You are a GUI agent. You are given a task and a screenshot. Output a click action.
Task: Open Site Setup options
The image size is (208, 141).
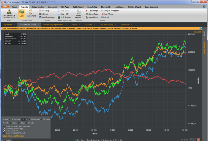pyautogui.click(x=44, y=11)
